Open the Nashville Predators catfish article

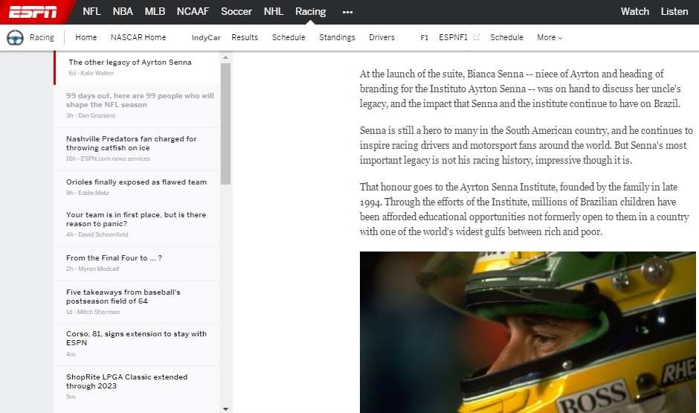tap(131, 144)
